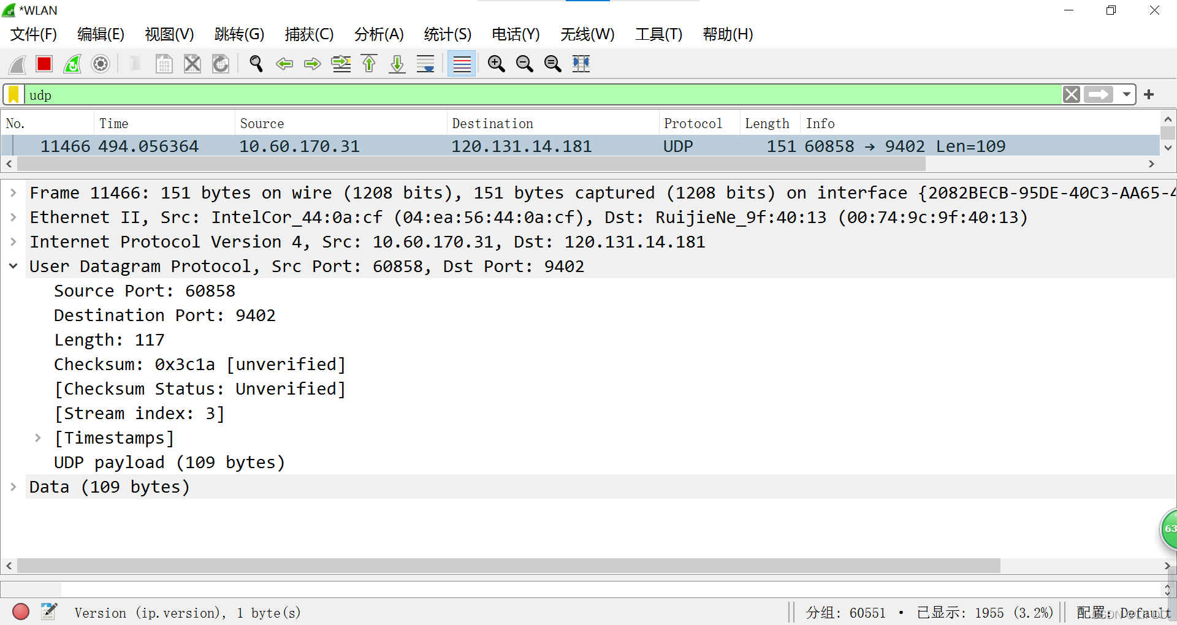Screen dimensions: 1177x625
Task: Select the Source Port: 60858 field
Action: point(145,291)
